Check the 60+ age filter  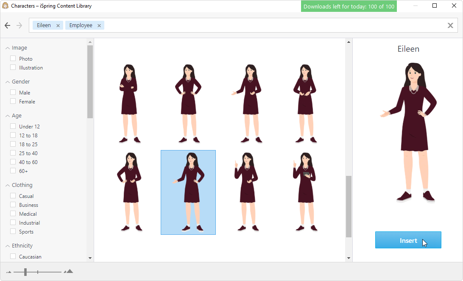point(13,171)
